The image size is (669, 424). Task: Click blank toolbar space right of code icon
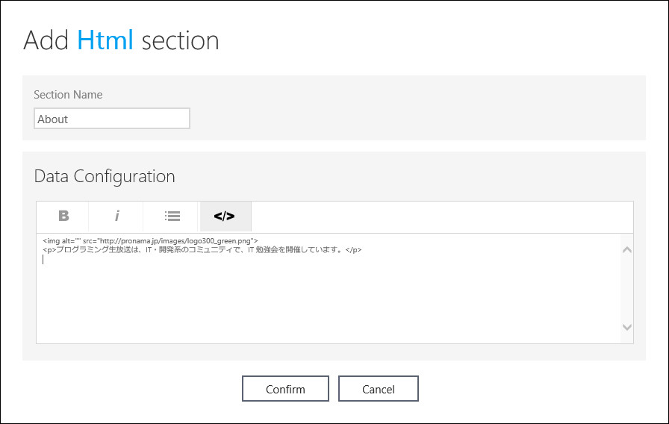441,216
